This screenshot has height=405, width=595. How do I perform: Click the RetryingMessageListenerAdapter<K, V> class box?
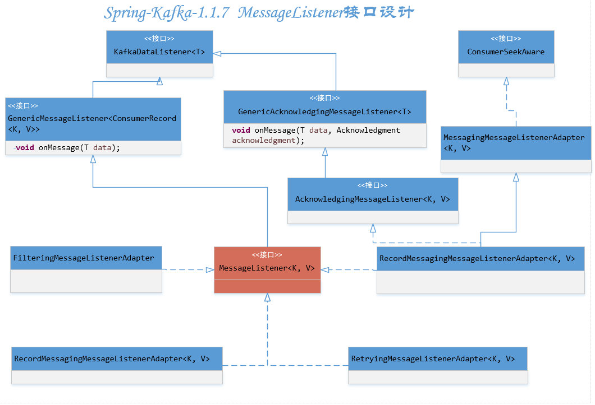437,359
